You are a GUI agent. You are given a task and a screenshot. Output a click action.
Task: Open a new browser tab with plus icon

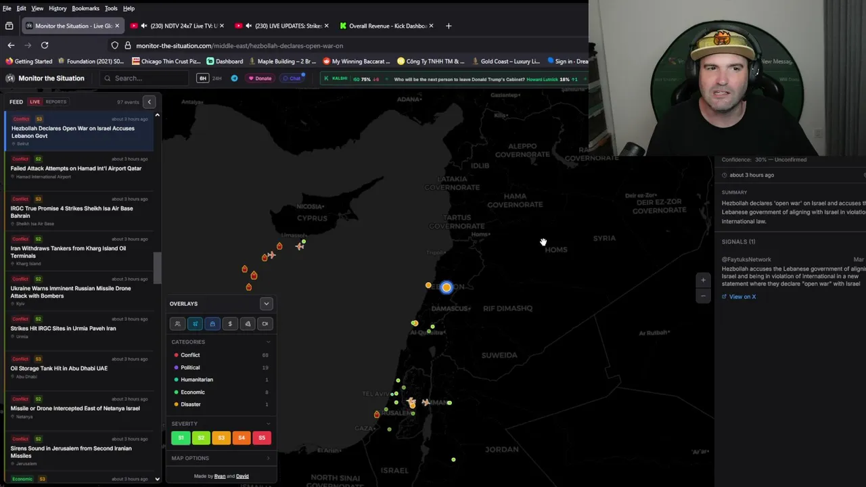tap(448, 26)
